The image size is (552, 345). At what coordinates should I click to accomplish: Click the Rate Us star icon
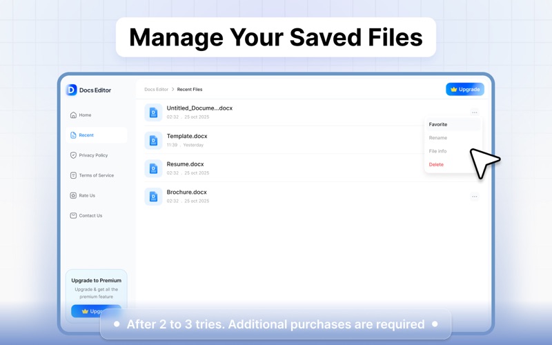coord(73,195)
